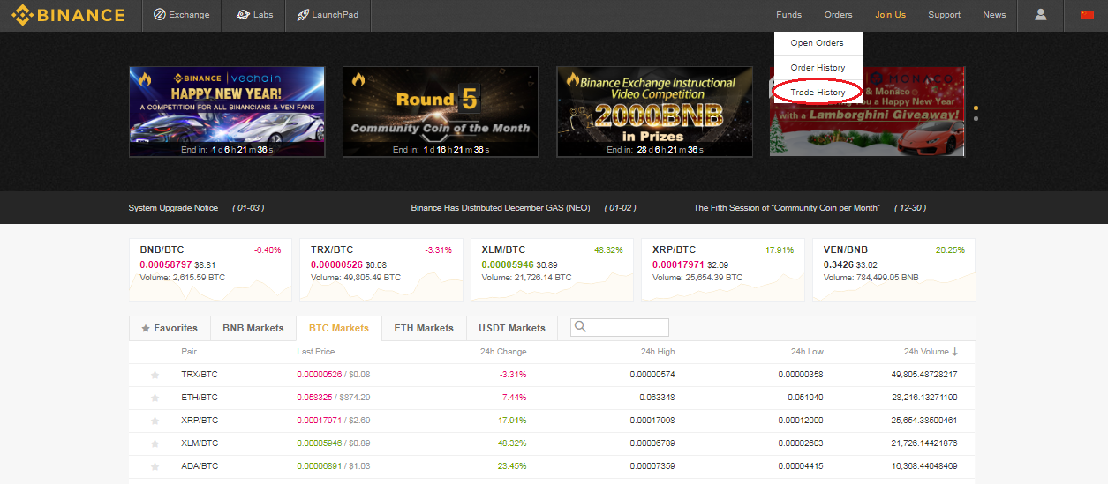1108x484 pixels.
Task: Favorite the ADA/BTC pair star
Action: (155, 466)
